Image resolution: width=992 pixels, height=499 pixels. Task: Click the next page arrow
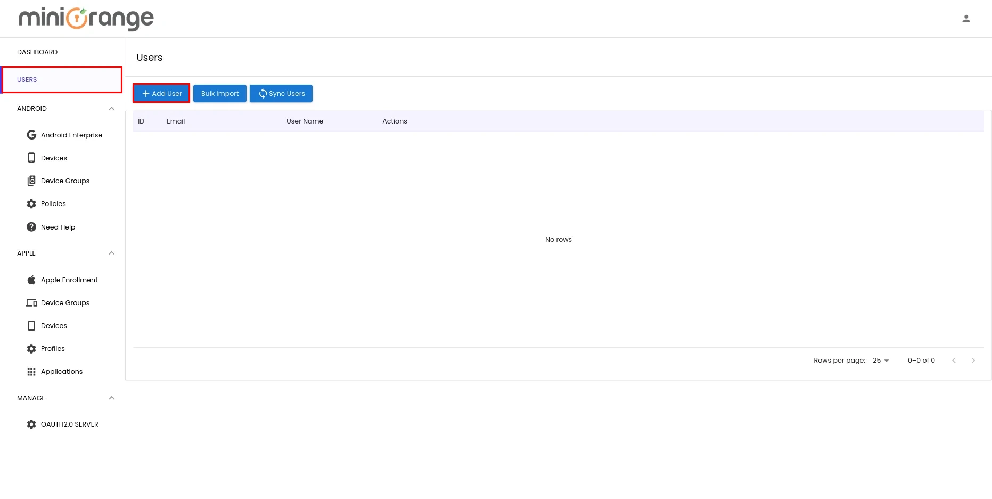(x=973, y=360)
